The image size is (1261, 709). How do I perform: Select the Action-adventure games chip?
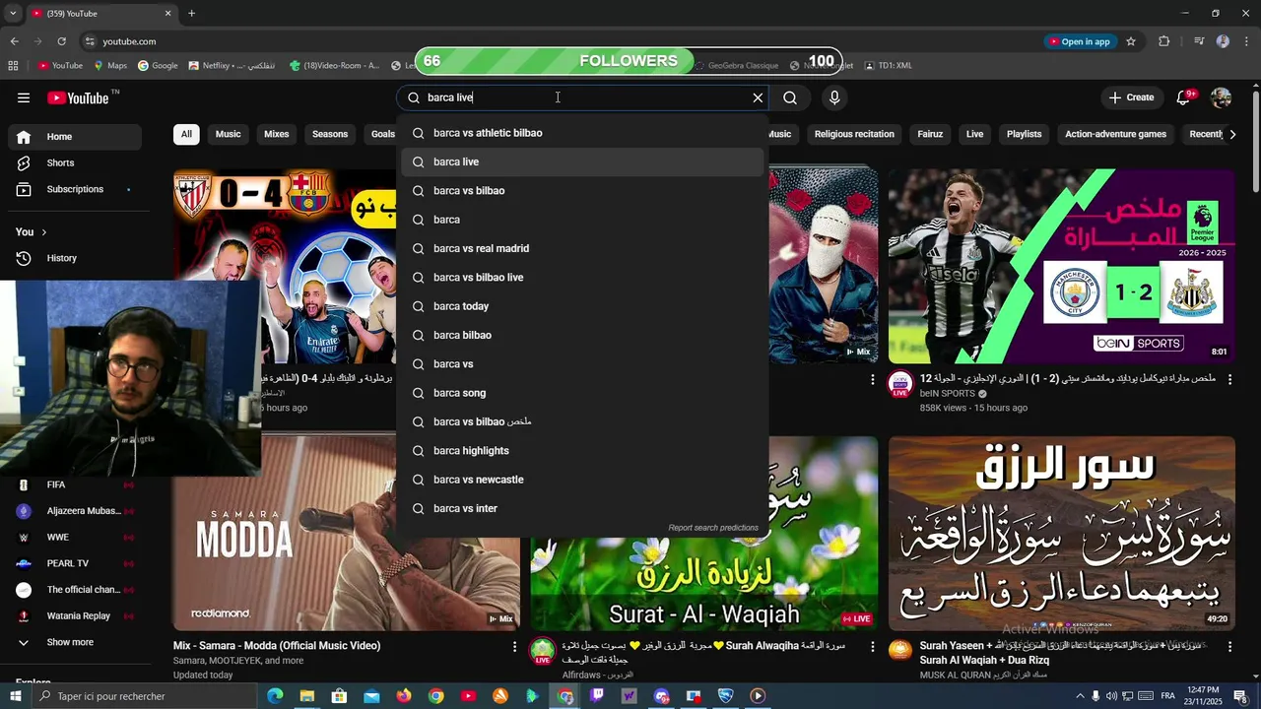point(1115,134)
